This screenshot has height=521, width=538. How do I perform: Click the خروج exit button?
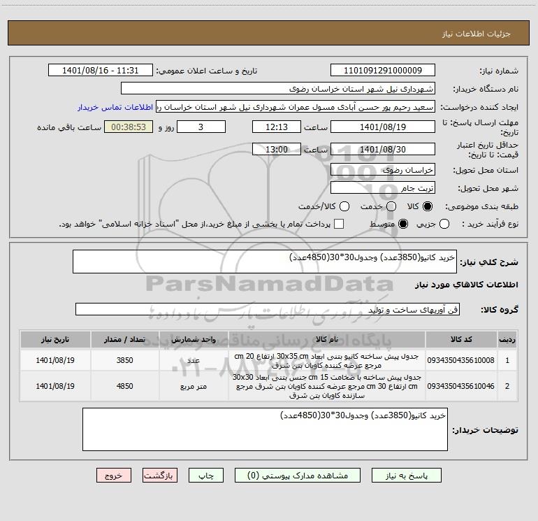click(114, 476)
